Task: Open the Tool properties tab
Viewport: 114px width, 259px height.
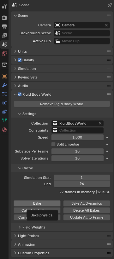Action: click(4, 6)
